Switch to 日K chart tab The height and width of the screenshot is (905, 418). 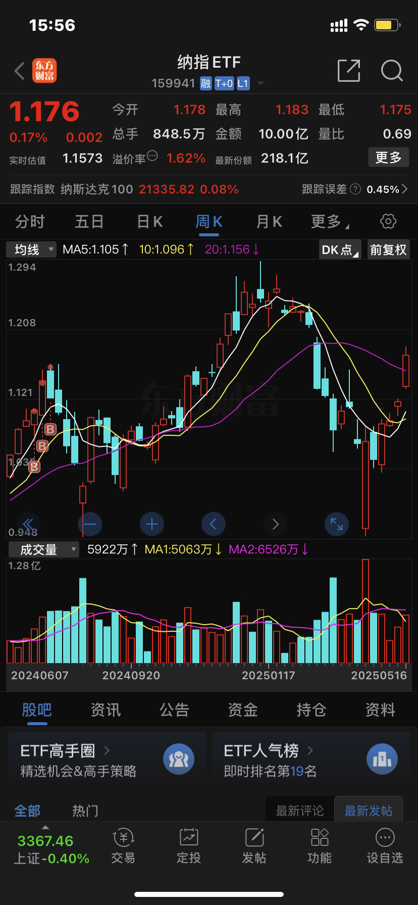coord(150,221)
